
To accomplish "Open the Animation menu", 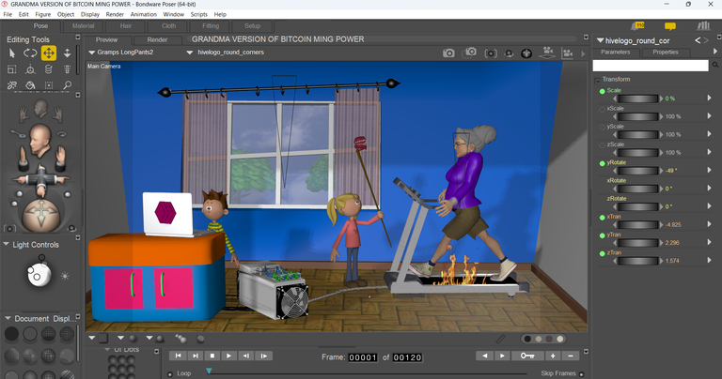I will [x=144, y=15].
